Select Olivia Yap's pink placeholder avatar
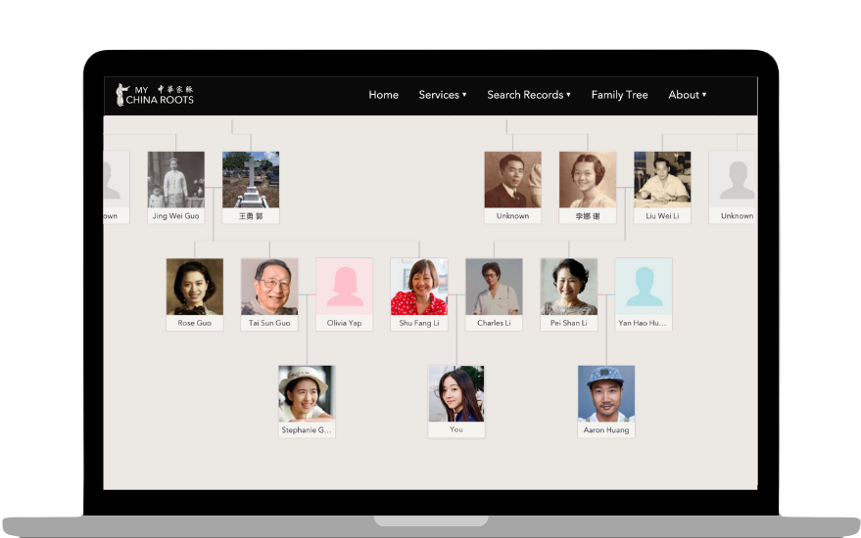The height and width of the screenshot is (538, 861). [x=344, y=287]
